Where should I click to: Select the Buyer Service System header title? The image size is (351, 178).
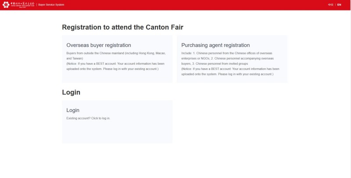[x=51, y=5]
